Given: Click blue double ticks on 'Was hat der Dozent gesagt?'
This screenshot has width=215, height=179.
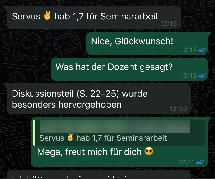Looking at the screenshot, I should tap(202, 75).
